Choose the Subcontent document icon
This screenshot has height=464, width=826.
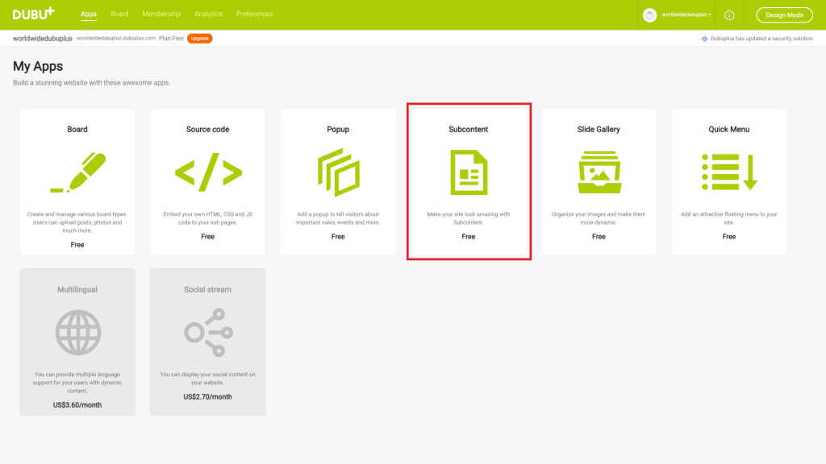(x=469, y=172)
